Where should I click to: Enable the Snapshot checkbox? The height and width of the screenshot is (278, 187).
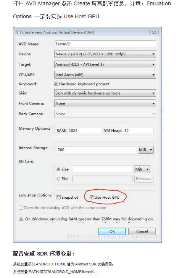(58, 197)
